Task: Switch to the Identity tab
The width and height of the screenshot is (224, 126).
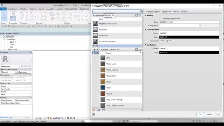Action: [x=149, y=12]
